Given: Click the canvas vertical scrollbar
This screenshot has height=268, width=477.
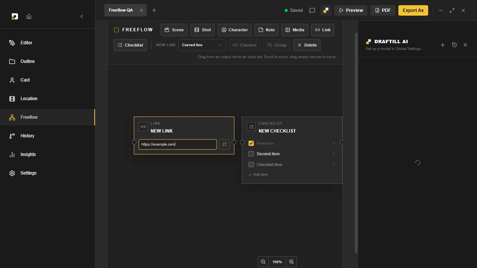Looking at the screenshot, I should click(x=356, y=143).
